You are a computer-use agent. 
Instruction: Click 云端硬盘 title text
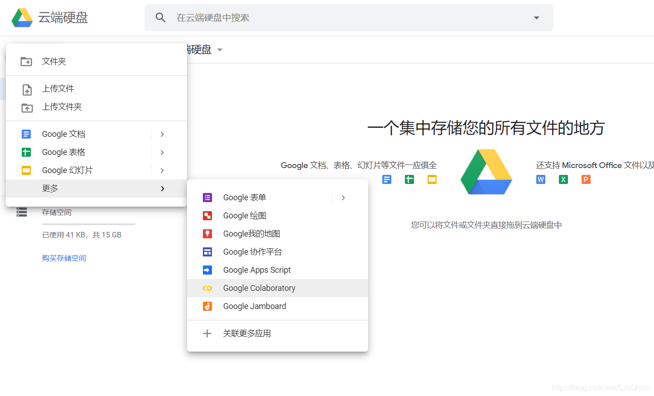[x=63, y=18]
